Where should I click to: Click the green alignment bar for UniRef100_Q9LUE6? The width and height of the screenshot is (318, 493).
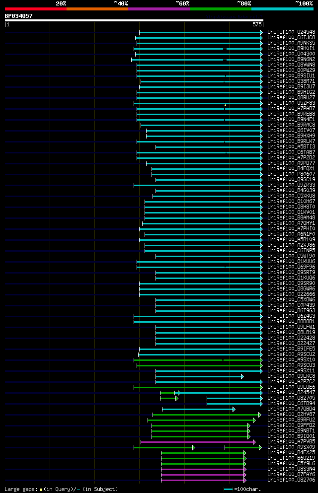coord(198,387)
